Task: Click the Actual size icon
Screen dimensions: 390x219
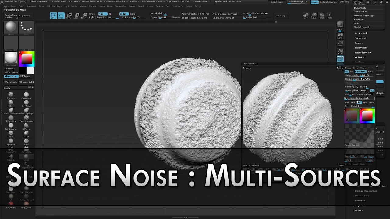Action: (x=340, y=51)
